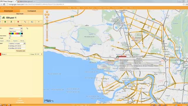Pan the map down with arrow button
The height and width of the screenshot is (106, 188).
click(47, 17)
